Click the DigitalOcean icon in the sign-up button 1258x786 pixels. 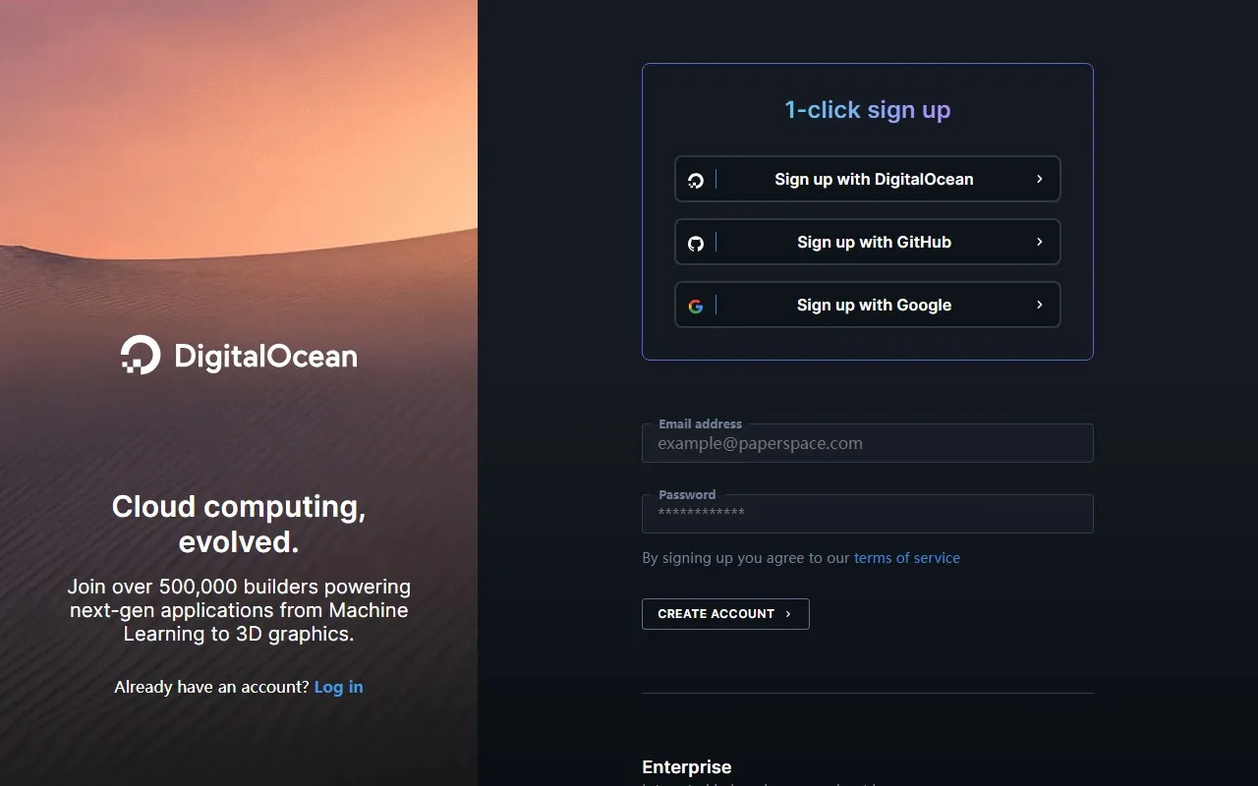696,180
